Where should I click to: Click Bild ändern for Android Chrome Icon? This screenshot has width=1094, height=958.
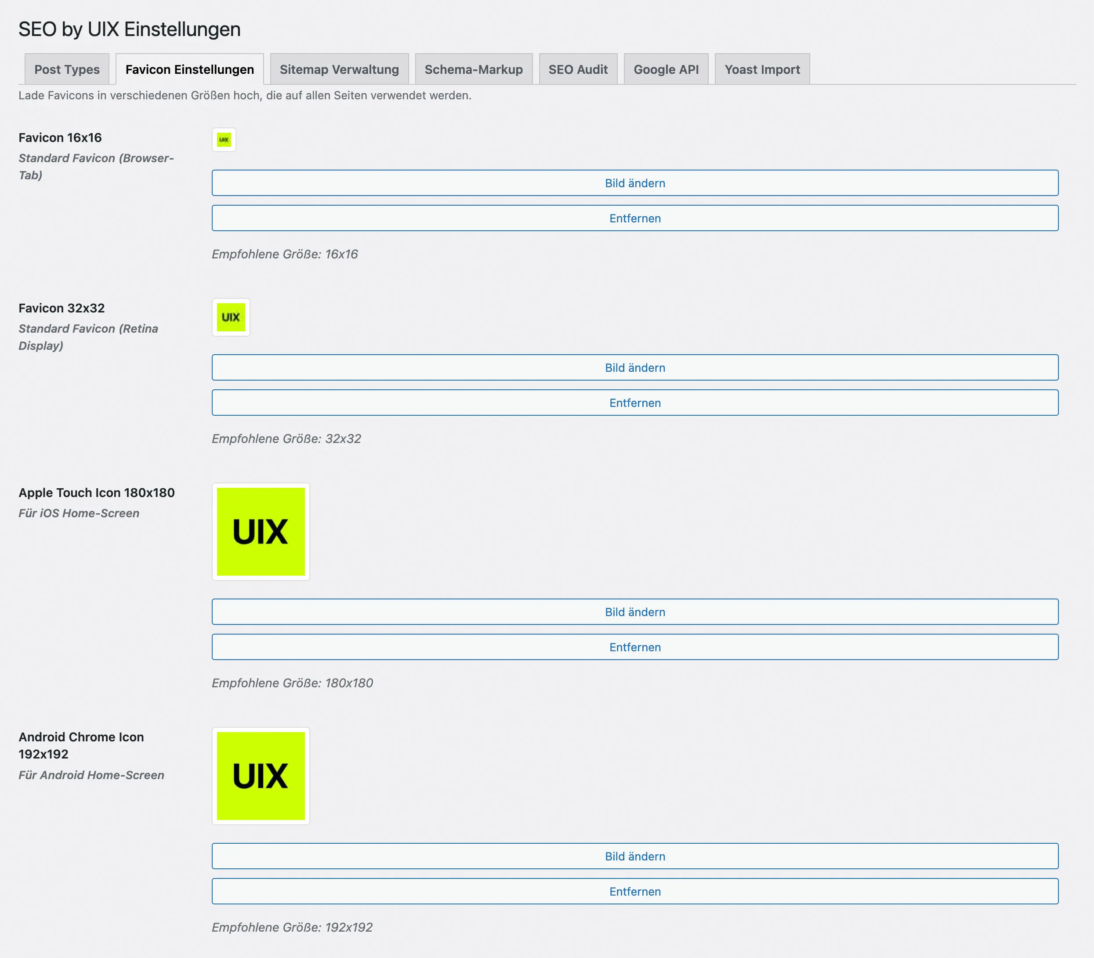pyautogui.click(x=635, y=856)
